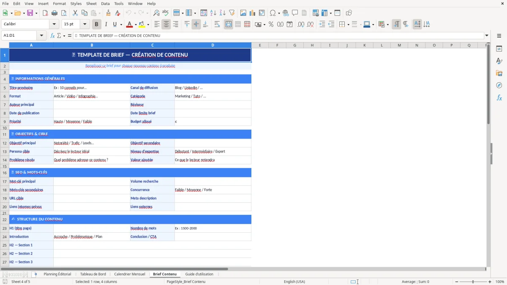Toggle bold formatting

coord(96,24)
